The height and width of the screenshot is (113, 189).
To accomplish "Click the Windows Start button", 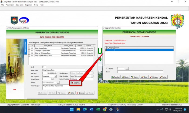I will click(72, 110).
